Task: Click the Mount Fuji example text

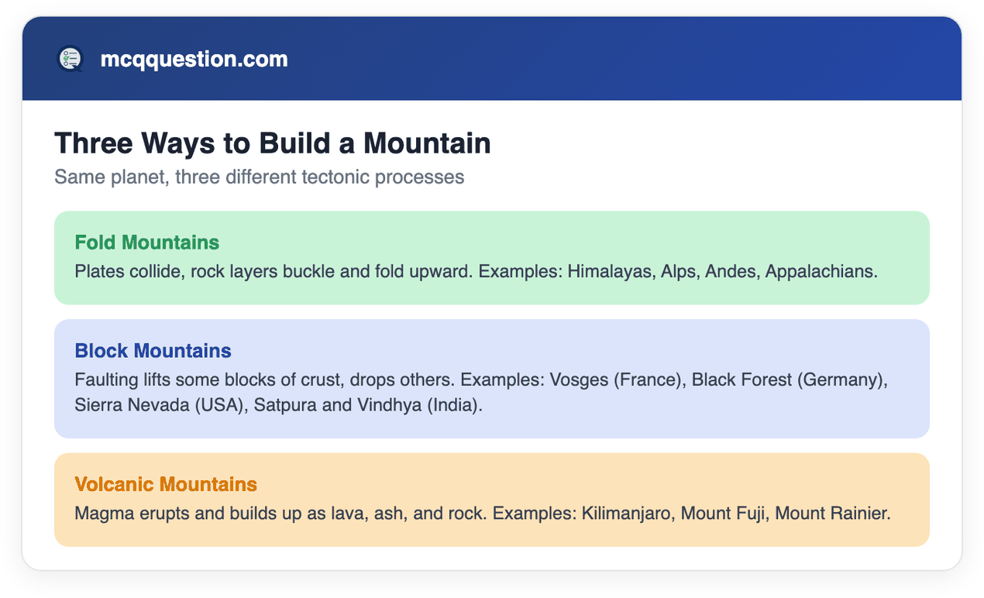Action: pos(725,514)
